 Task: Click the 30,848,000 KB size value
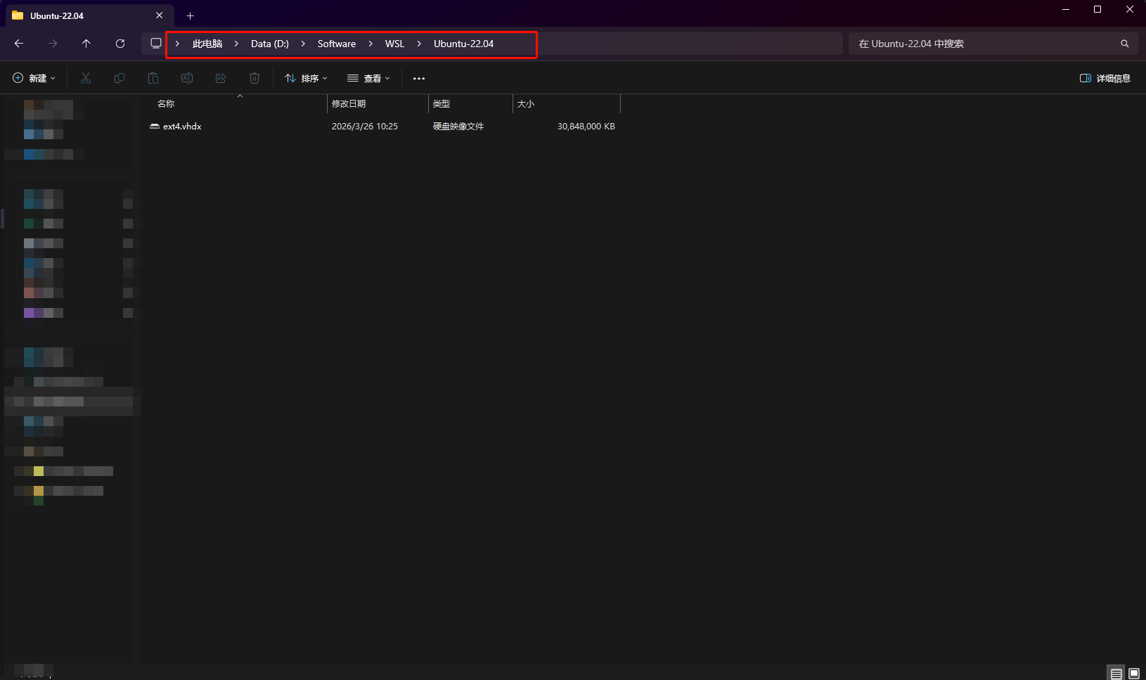586,127
